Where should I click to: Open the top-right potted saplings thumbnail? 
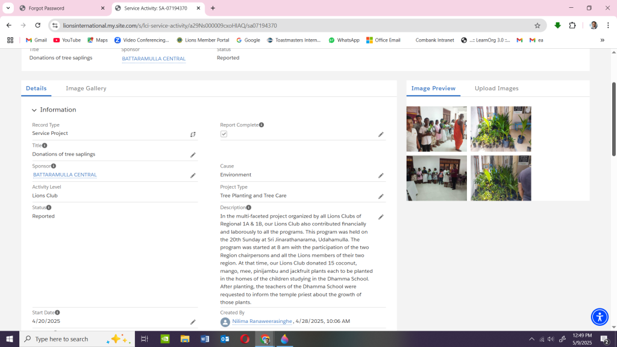click(x=501, y=129)
